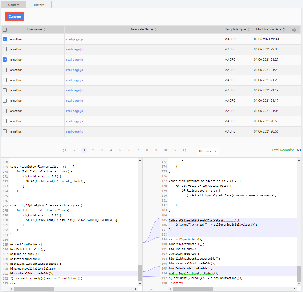Sort by Template Name column arrows
This screenshot has width=303, height=292.
point(156,29)
